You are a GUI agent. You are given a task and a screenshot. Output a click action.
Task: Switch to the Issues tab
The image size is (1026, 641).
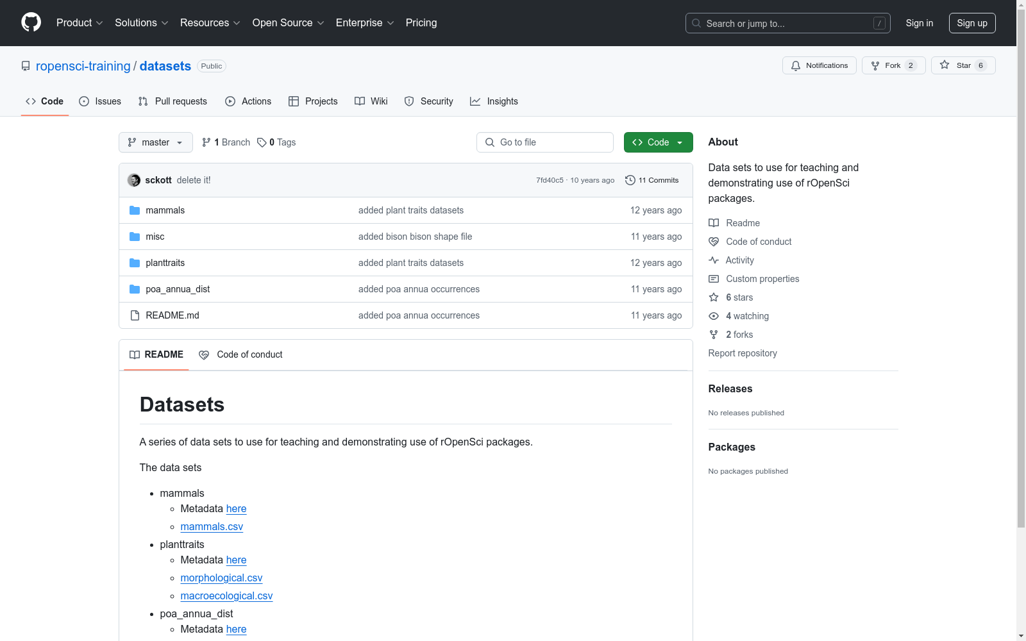[x=100, y=101]
